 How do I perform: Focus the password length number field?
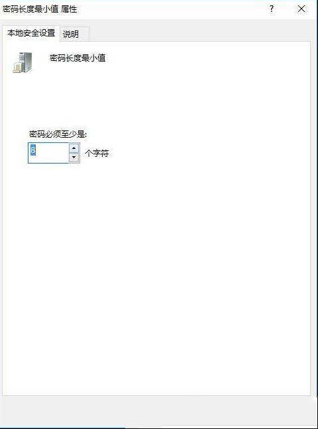pyautogui.click(x=48, y=153)
